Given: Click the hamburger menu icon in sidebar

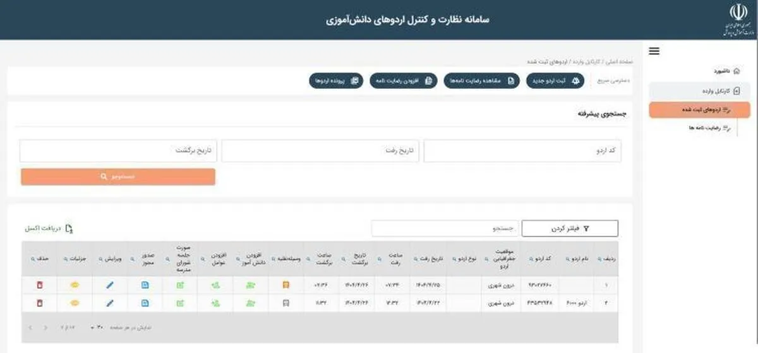Looking at the screenshot, I should coord(654,52).
